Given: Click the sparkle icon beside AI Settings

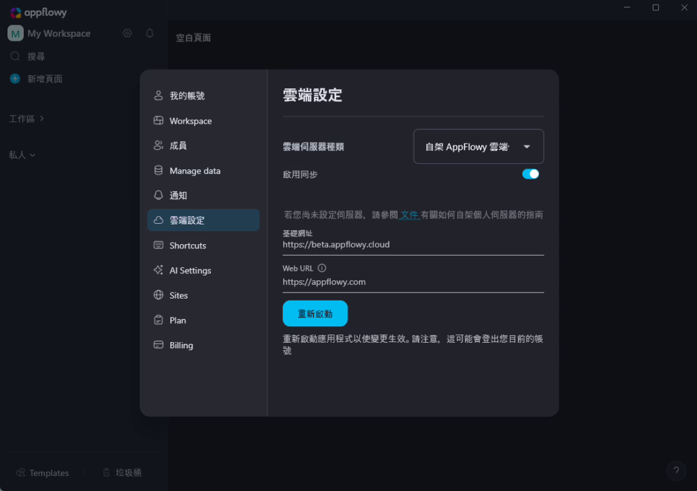Looking at the screenshot, I should pos(158,270).
